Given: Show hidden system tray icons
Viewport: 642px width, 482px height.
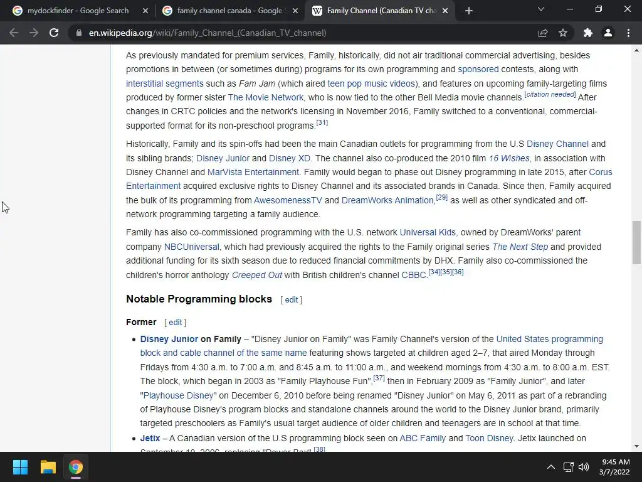Looking at the screenshot, I should pos(551,467).
